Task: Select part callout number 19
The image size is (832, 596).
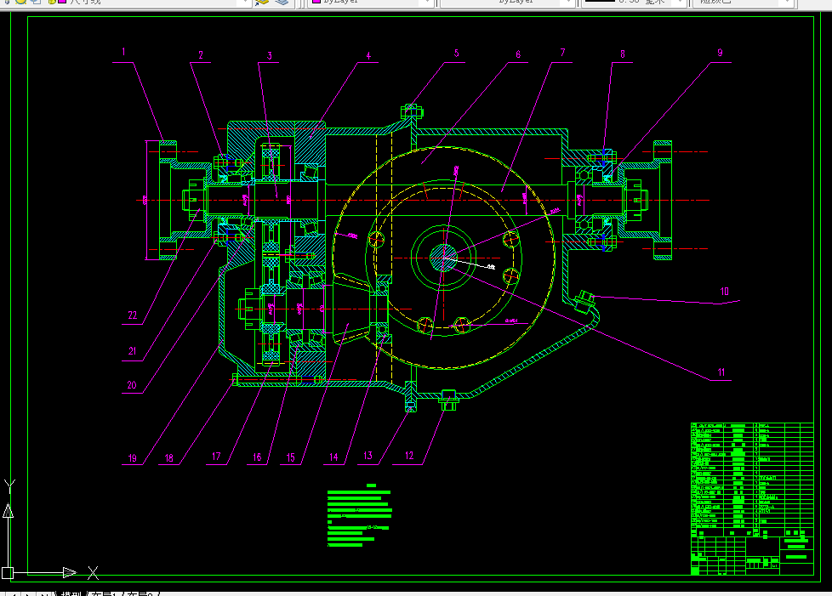Action: coord(132,458)
